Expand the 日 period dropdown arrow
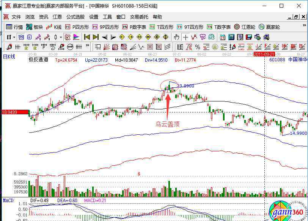Image resolution: width=308 pixels, height=221 pixels. pos(14,37)
